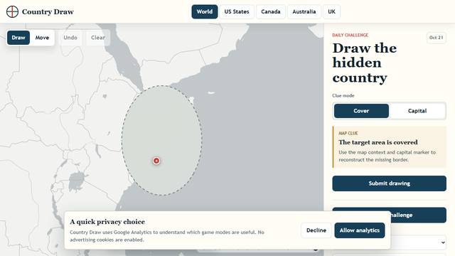Select the Cover clue mode
Image resolution: width=455 pixels, height=256 pixels.
361,111
